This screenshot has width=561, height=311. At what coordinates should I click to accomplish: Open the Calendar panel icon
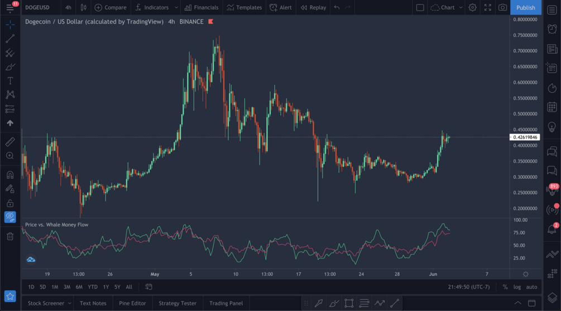552,107
